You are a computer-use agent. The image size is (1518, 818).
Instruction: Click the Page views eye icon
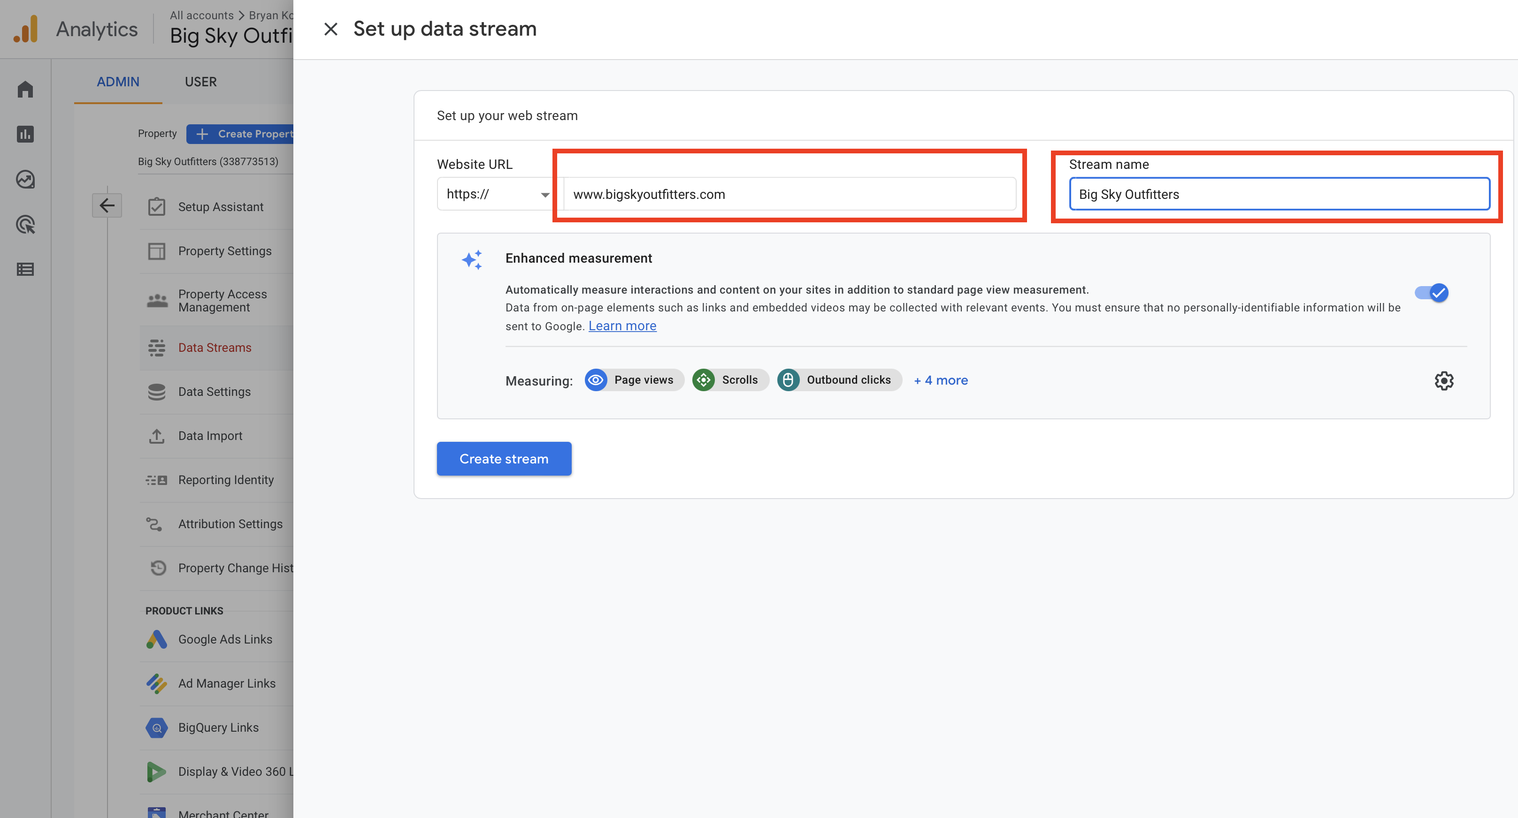click(x=596, y=380)
